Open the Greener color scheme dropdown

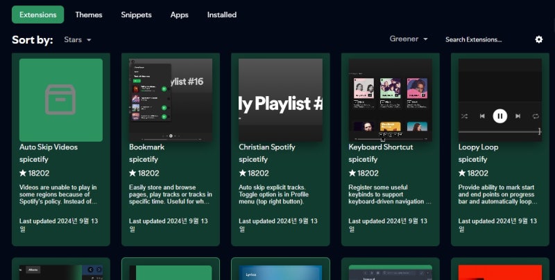pyautogui.click(x=409, y=39)
